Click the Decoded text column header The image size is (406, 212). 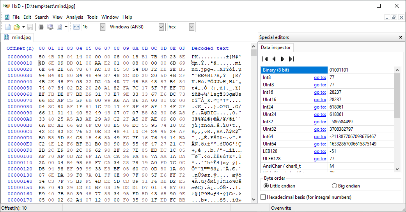(x=210, y=48)
